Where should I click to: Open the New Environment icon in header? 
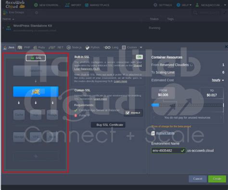[36, 5]
